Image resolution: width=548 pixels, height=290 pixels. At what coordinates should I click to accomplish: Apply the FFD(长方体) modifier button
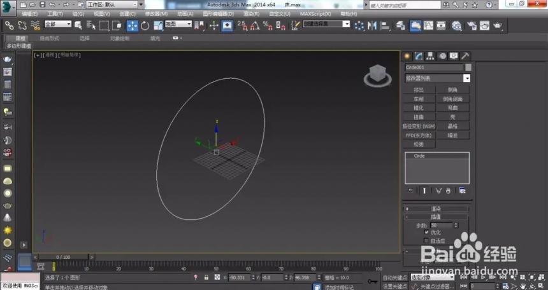(419, 135)
